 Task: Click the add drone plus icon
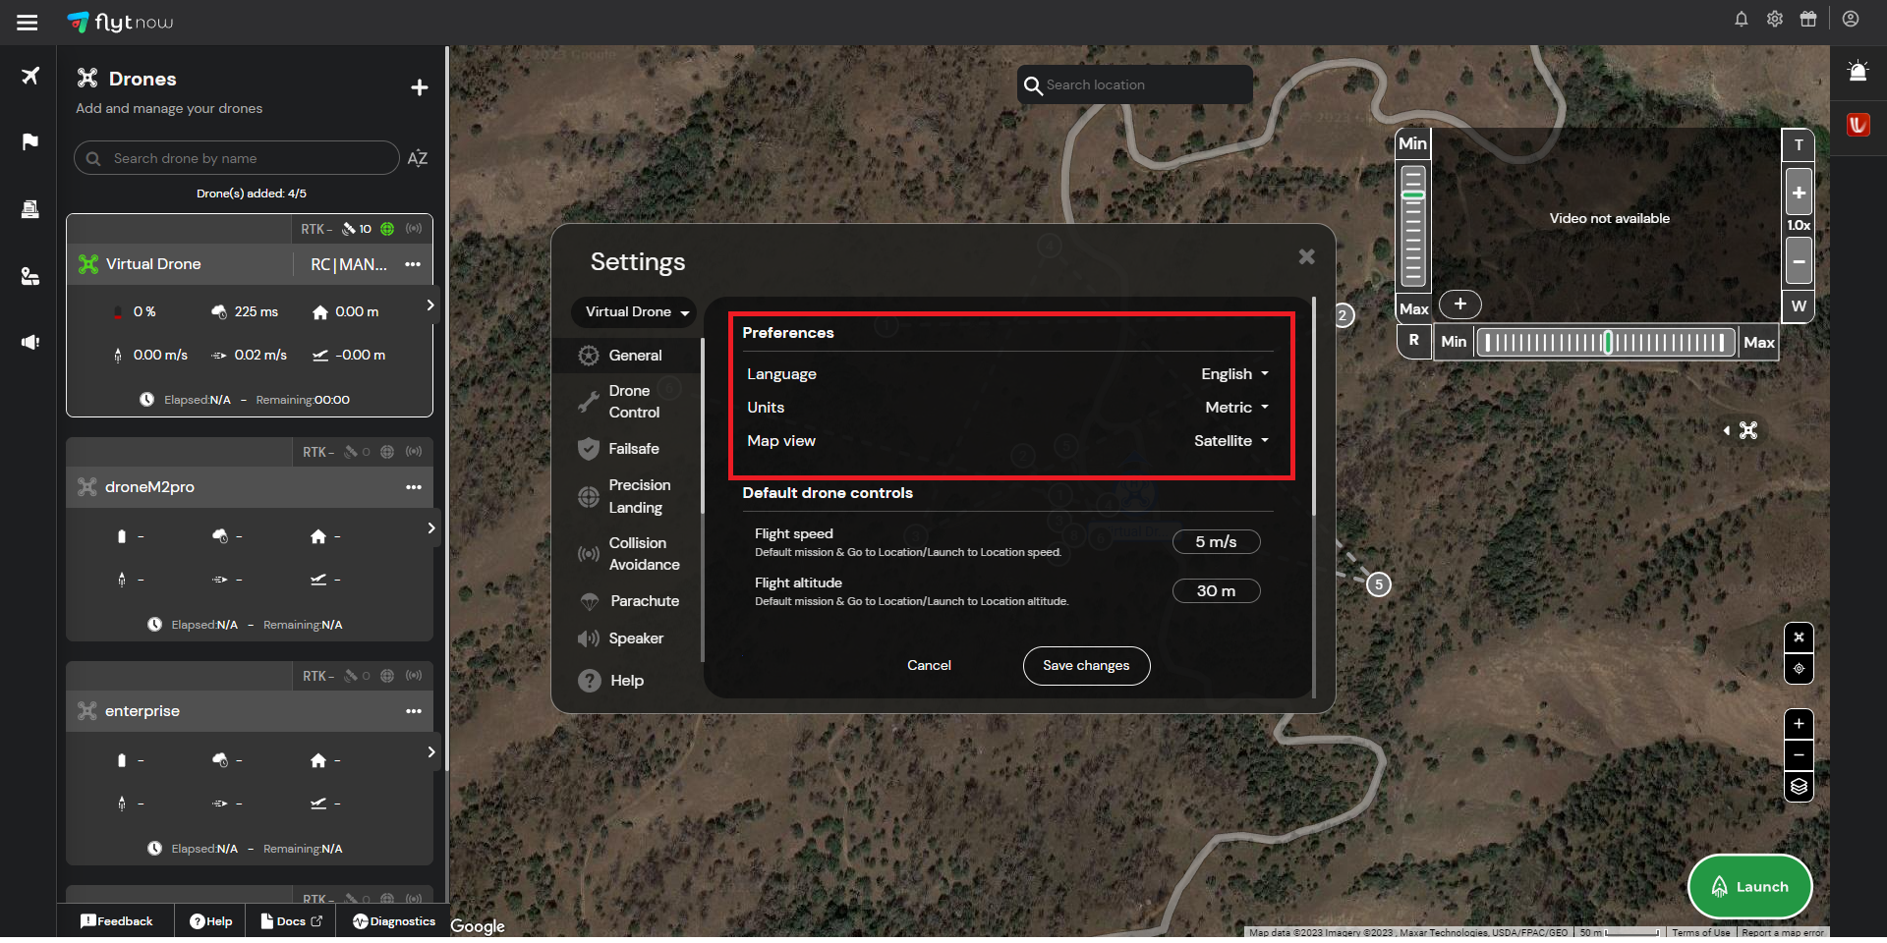[419, 88]
